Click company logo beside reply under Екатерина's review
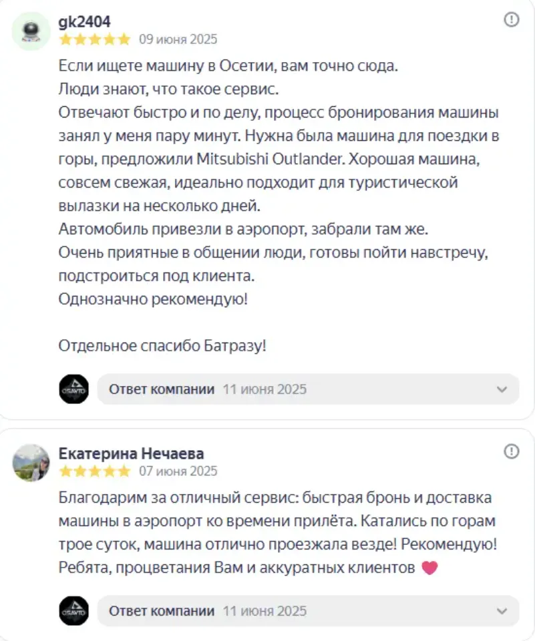The width and height of the screenshot is (535, 641). pos(73,610)
